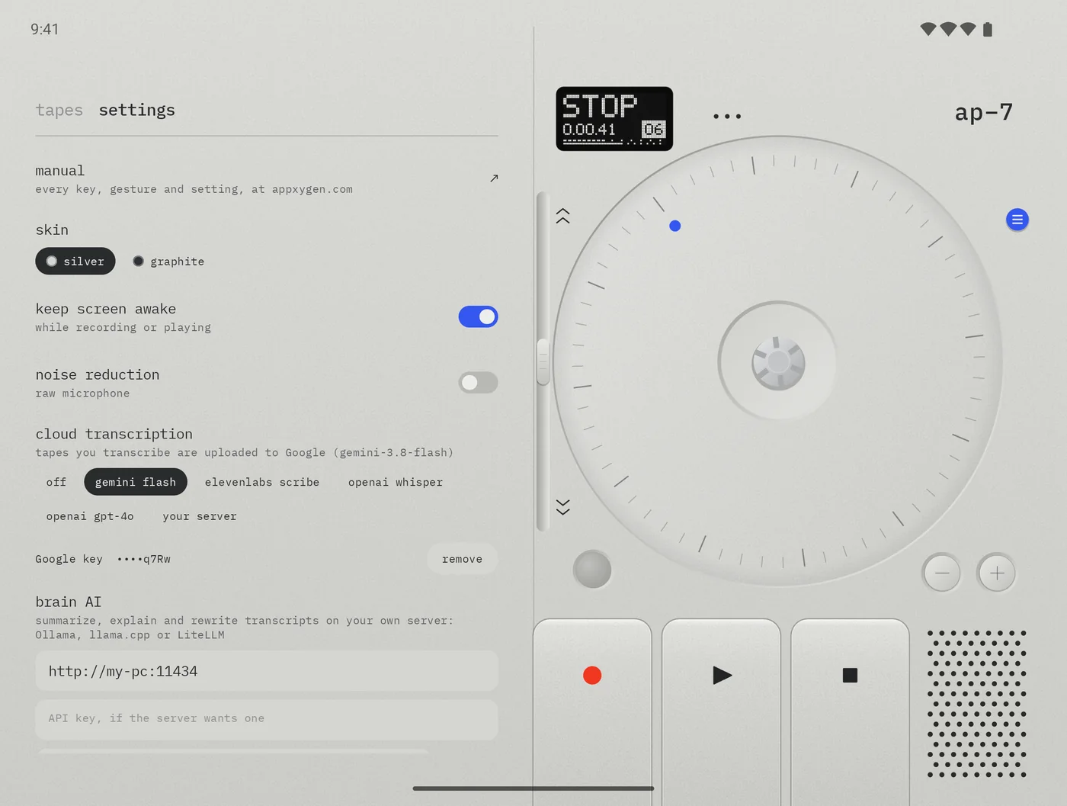Switch to the tapes tab
This screenshot has width=1067, height=806.
pos(59,110)
